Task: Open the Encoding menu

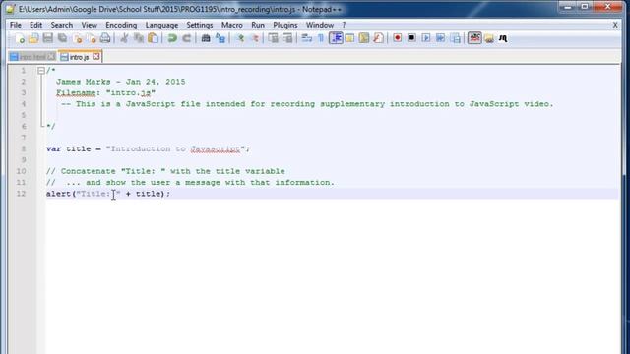Action: point(121,25)
